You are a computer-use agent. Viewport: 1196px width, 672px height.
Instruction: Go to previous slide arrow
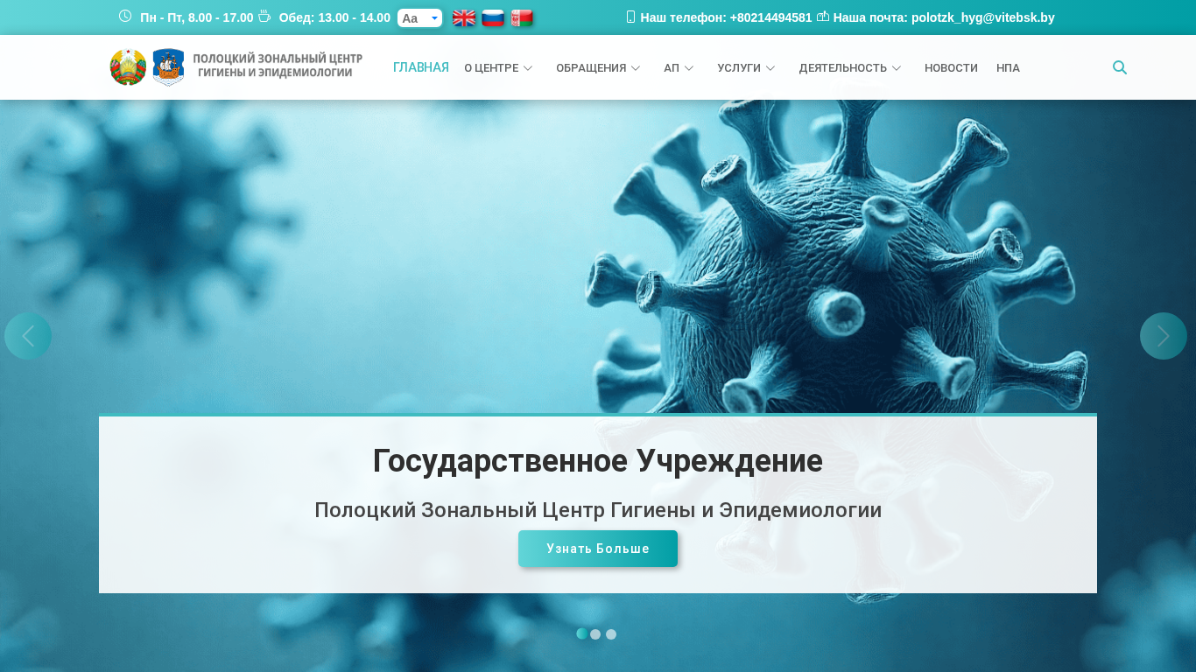28,336
